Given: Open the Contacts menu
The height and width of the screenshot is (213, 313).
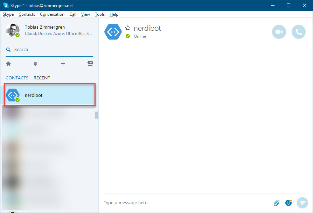Looking at the screenshot, I should tap(27, 14).
